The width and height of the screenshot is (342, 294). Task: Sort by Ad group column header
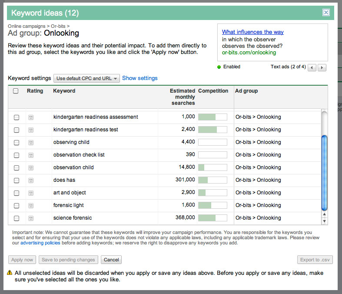tap(246, 91)
